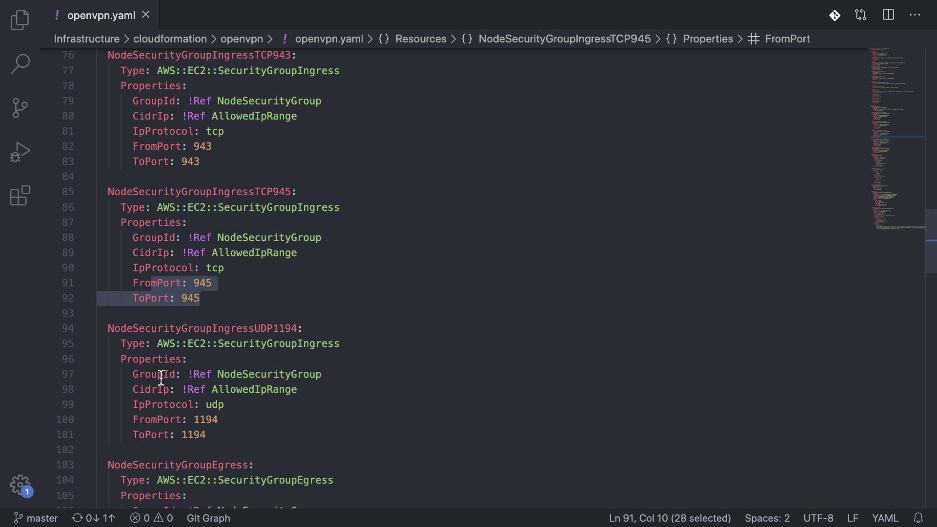This screenshot has height=527, width=937.
Task: Open the Manage gear menu
Action: coord(20,485)
